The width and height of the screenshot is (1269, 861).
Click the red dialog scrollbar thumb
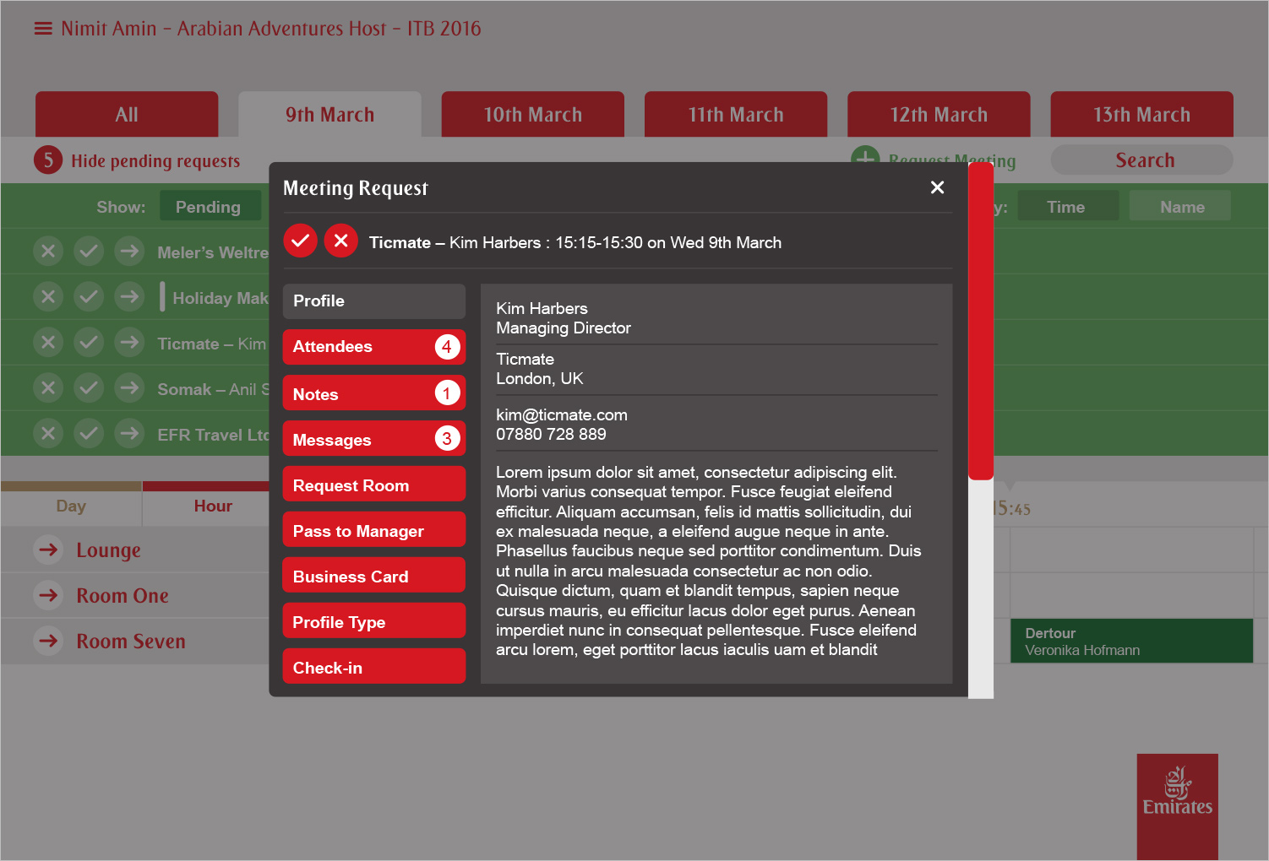click(980, 321)
